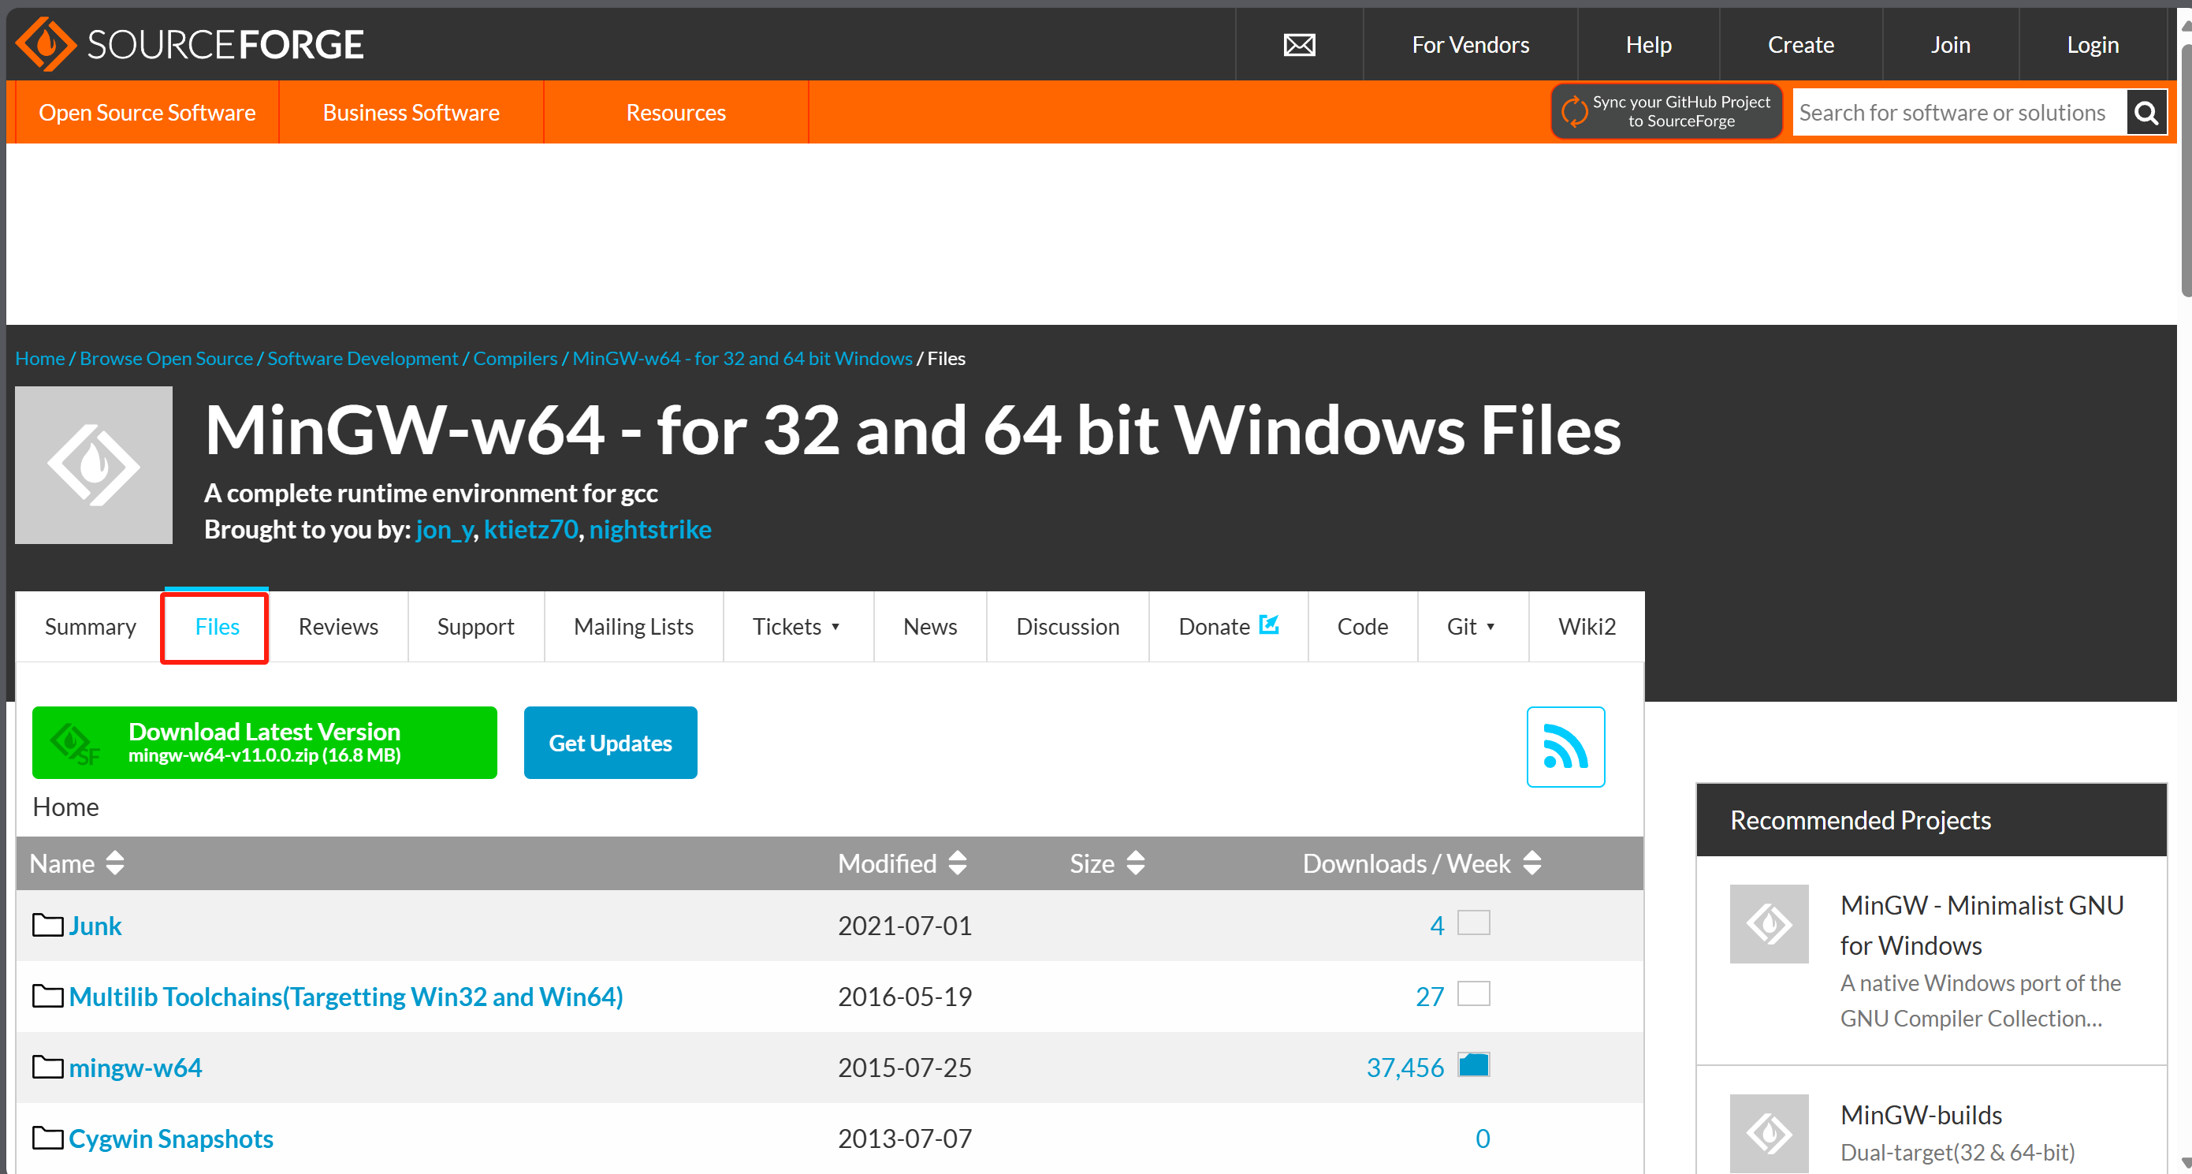Screen dimensions: 2192x1174
Task: Open the mingw-w64 folder link
Action: pyautogui.click(x=136, y=1067)
